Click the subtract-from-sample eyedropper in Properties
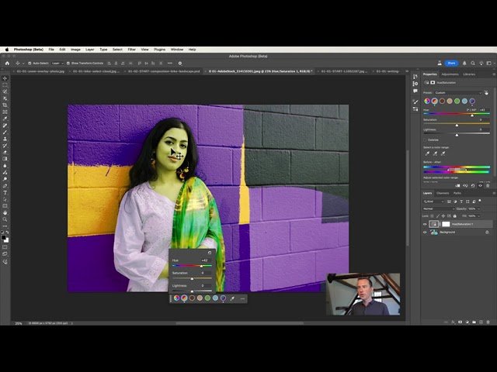Screen dimensions: 497x372 [443, 153]
